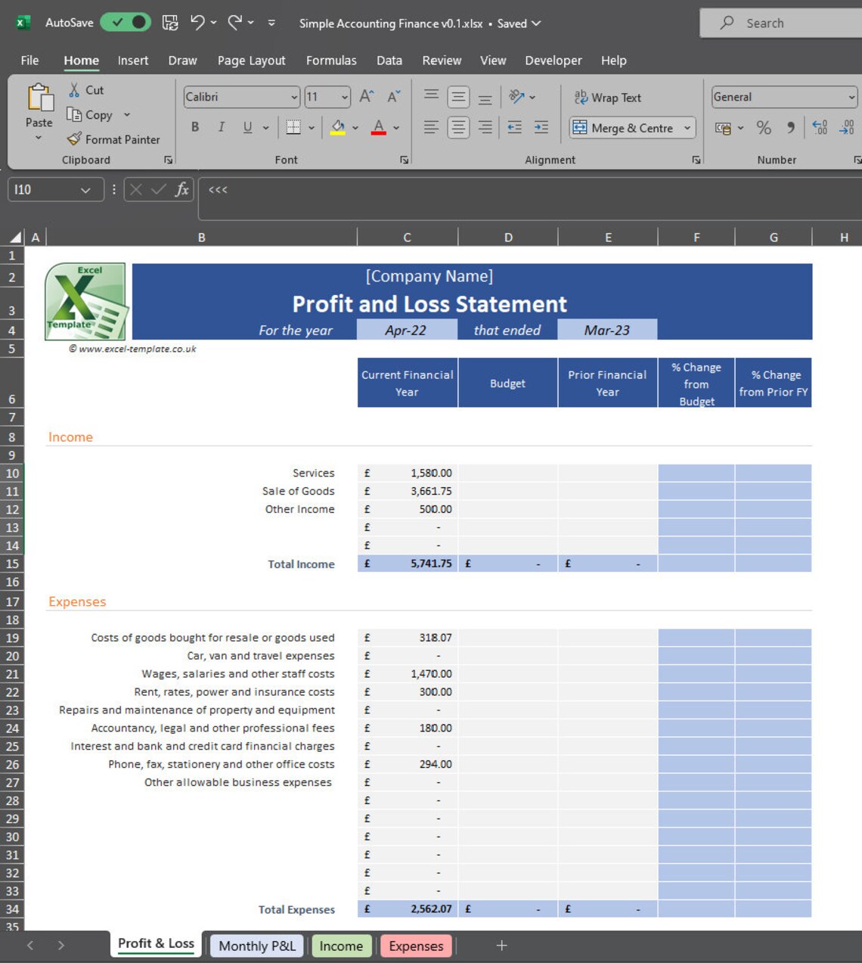Toggle the AutoSave switch off
Screen dimensions: 862x963
coord(126,23)
